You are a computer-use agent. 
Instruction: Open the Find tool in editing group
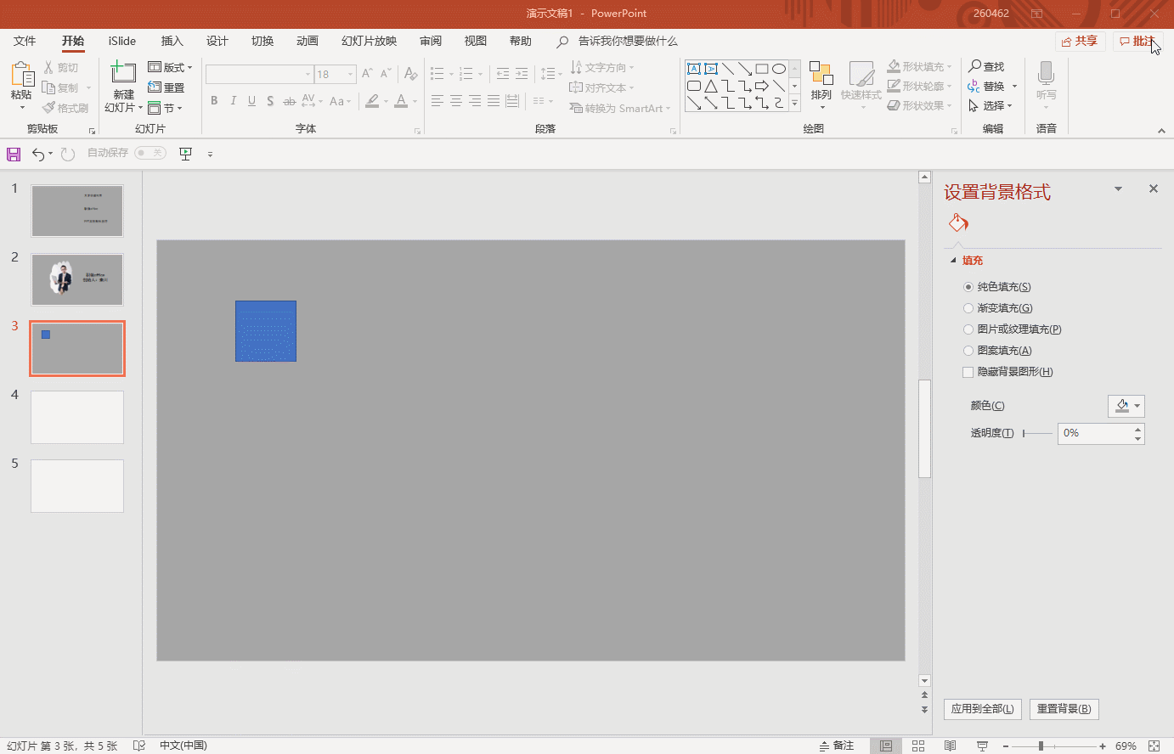[x=987, y=66]
